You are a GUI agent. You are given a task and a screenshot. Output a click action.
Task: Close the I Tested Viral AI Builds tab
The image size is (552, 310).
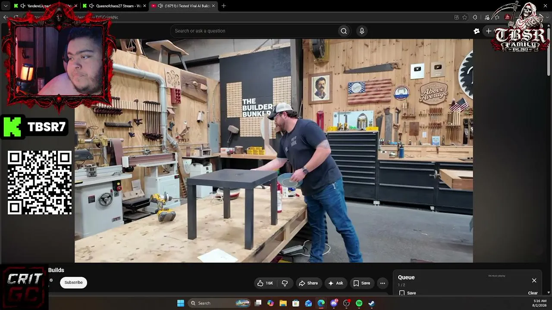click(213, 6)
